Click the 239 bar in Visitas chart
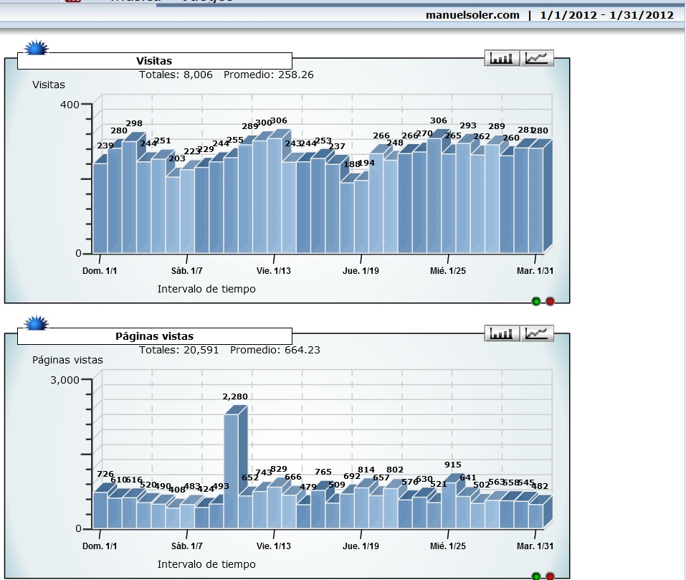This screenshot has height=580, width=686. coord(100,208)
